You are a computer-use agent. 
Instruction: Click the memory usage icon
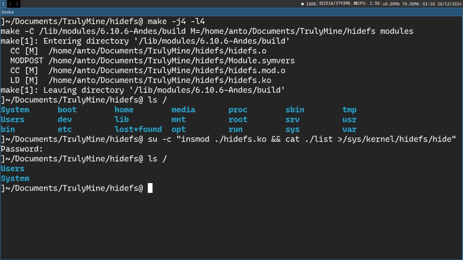(x=321, y=4)
